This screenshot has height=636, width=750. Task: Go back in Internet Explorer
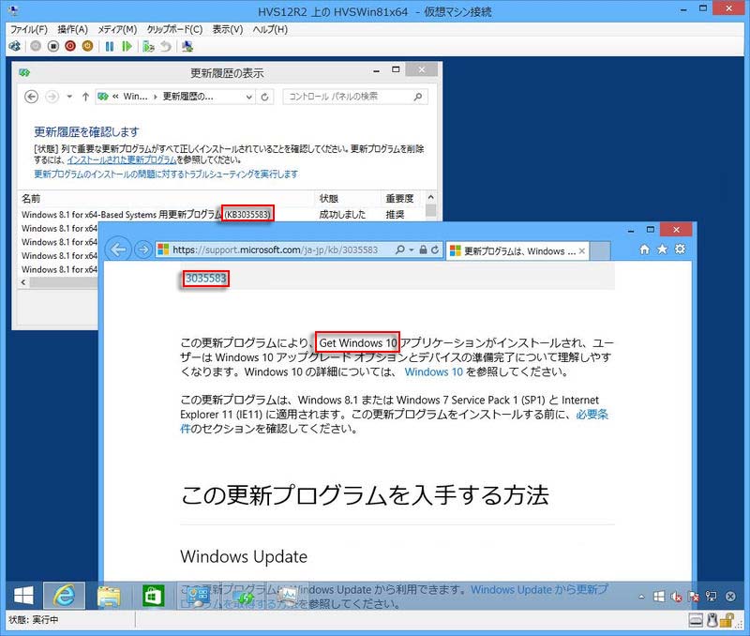coord(118,250)
